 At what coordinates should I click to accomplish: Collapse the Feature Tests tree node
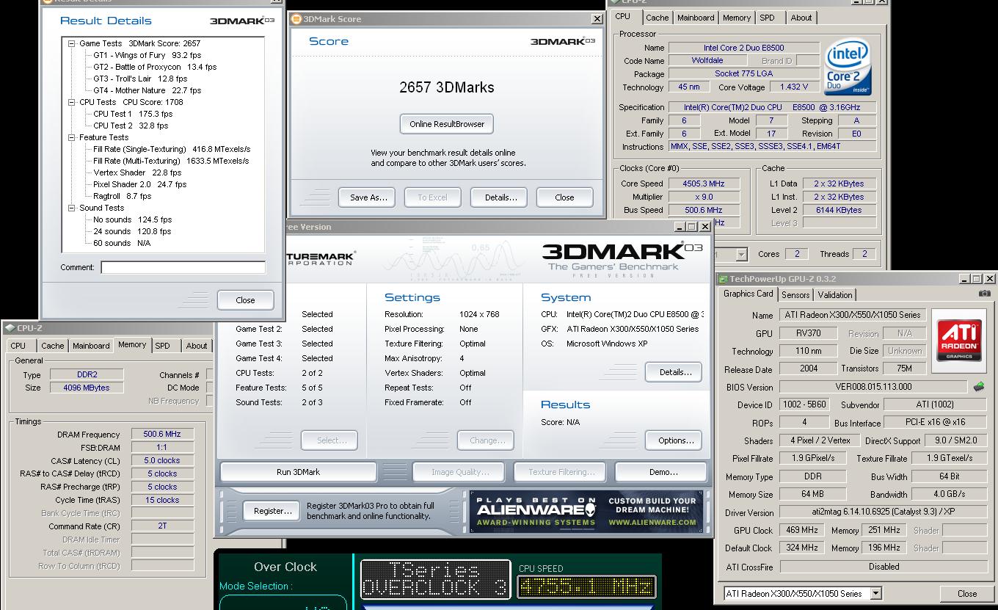pyautogui.click(x=72, y=137)
